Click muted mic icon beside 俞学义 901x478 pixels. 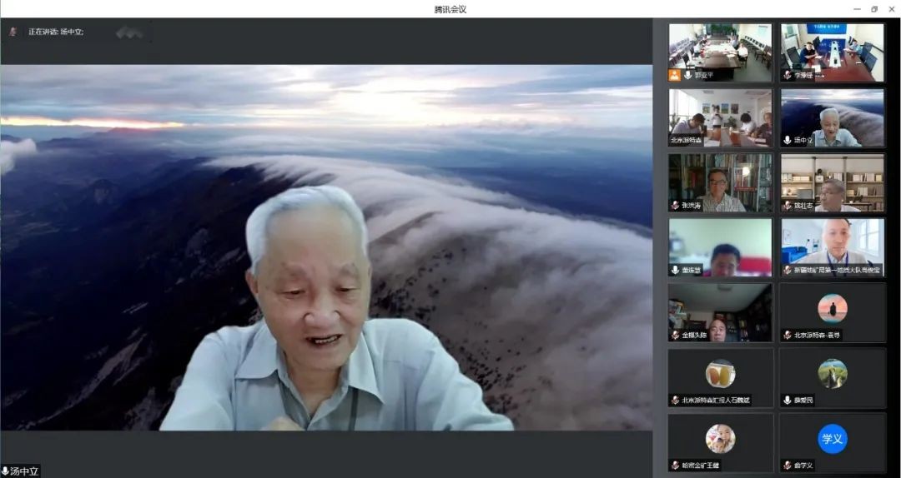787,465
